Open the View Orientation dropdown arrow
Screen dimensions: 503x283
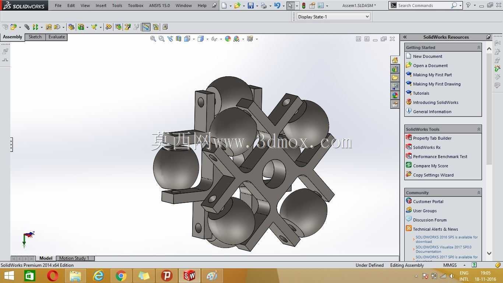tap(194, 39)
